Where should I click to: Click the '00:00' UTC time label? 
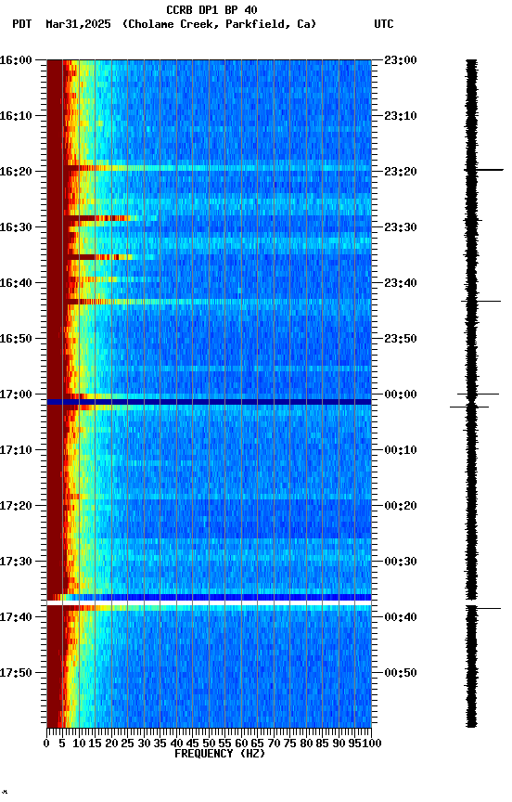401,395
